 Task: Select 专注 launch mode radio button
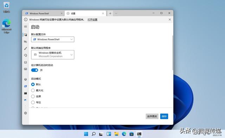click(33, 102)
